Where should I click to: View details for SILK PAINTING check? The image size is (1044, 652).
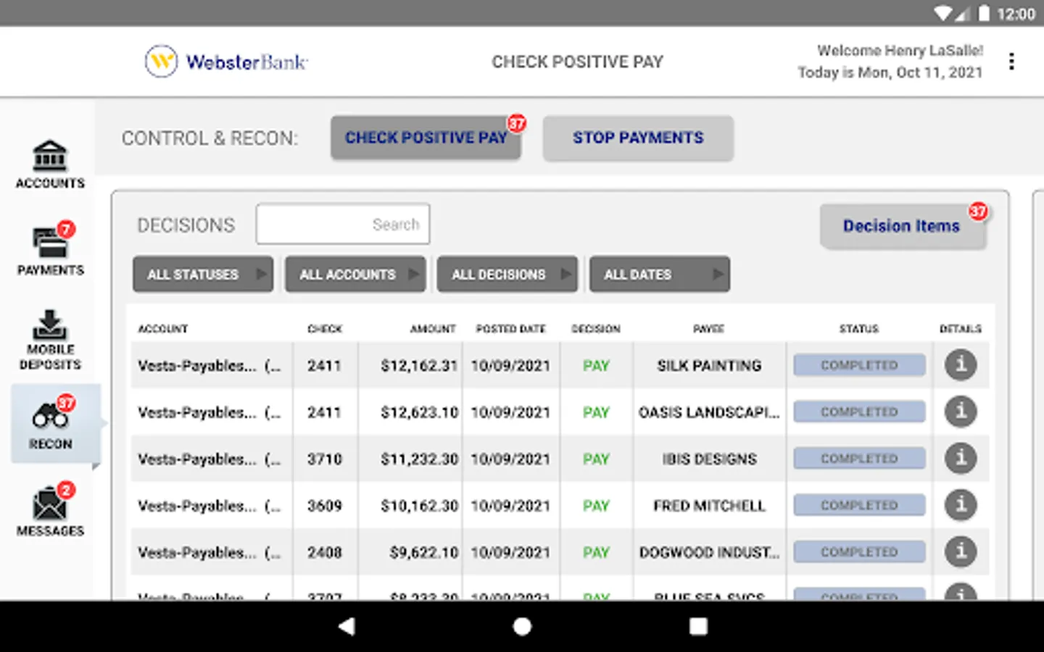(x=961, y=365)
